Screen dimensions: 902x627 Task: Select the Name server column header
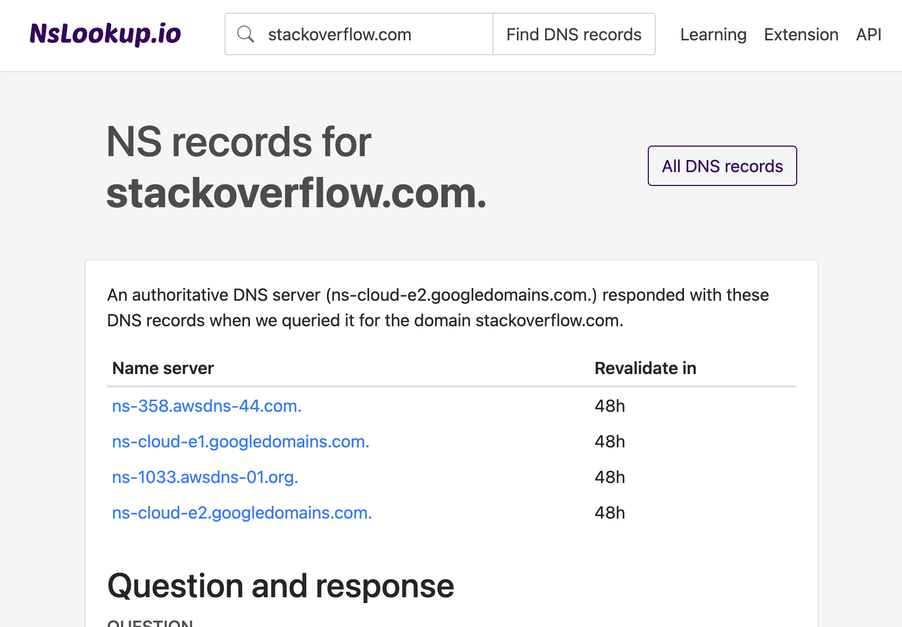click(163, 368)
